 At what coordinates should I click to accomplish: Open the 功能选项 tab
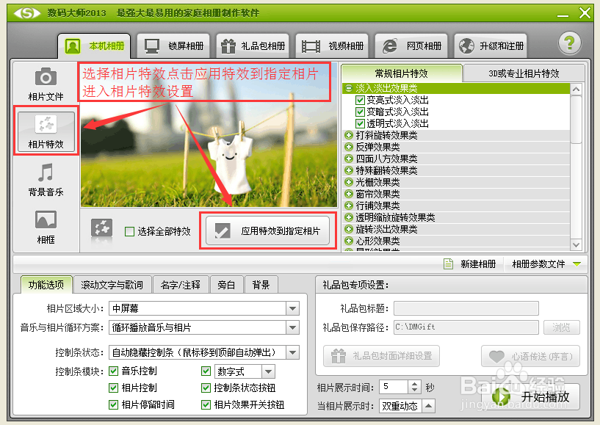(46, 285)
